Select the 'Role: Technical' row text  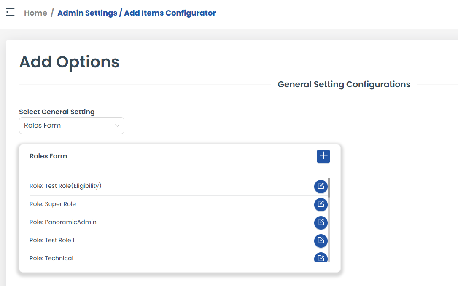point(51,258)
